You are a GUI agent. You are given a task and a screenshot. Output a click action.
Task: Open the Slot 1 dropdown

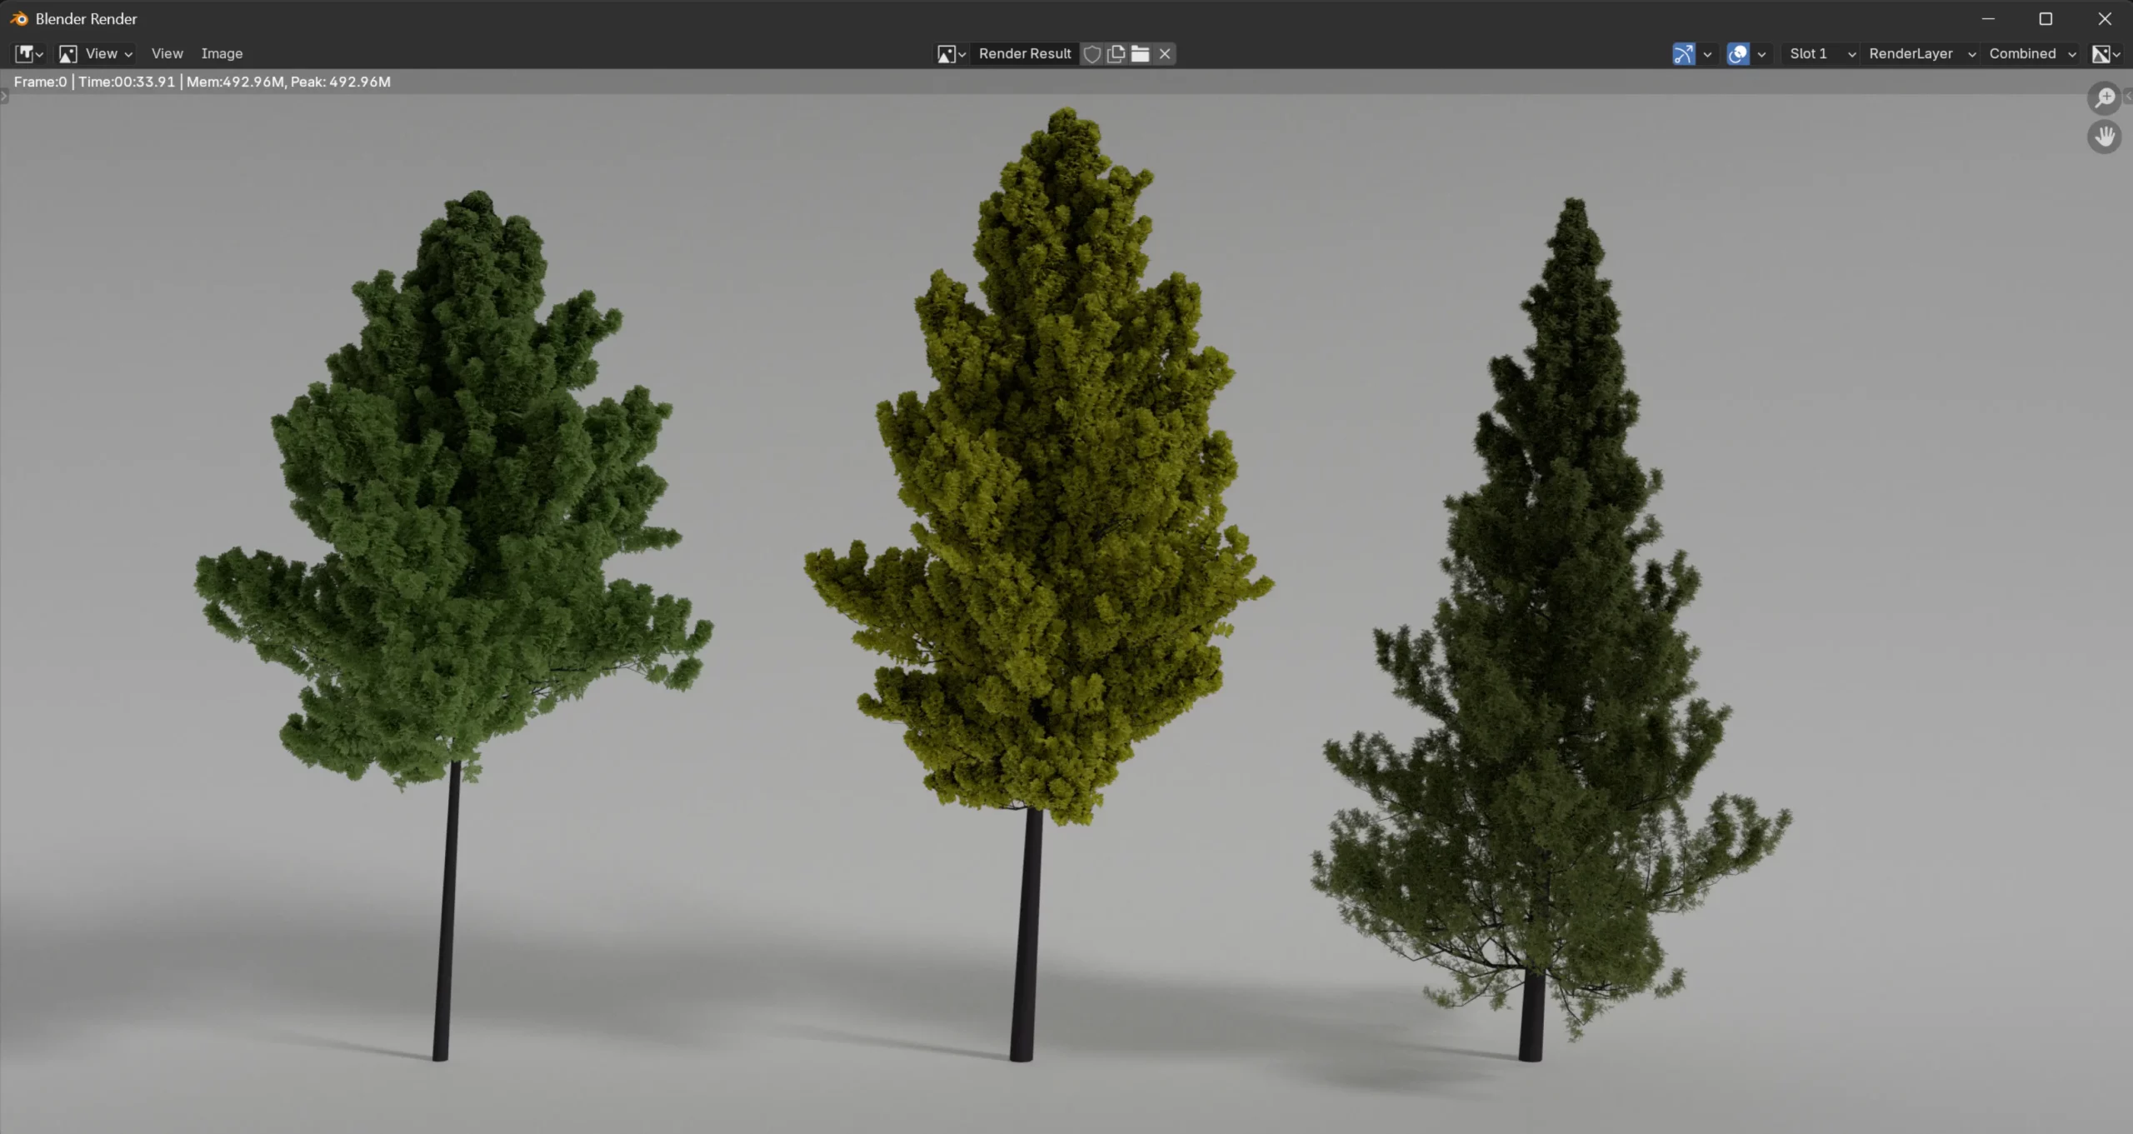coord(1821,53)
